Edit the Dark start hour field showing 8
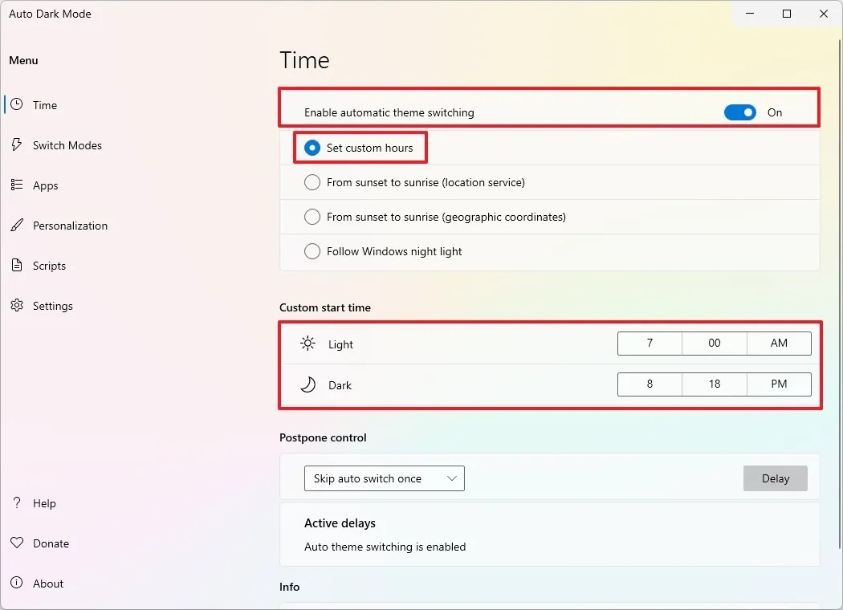843x610 pixels. 649,384
